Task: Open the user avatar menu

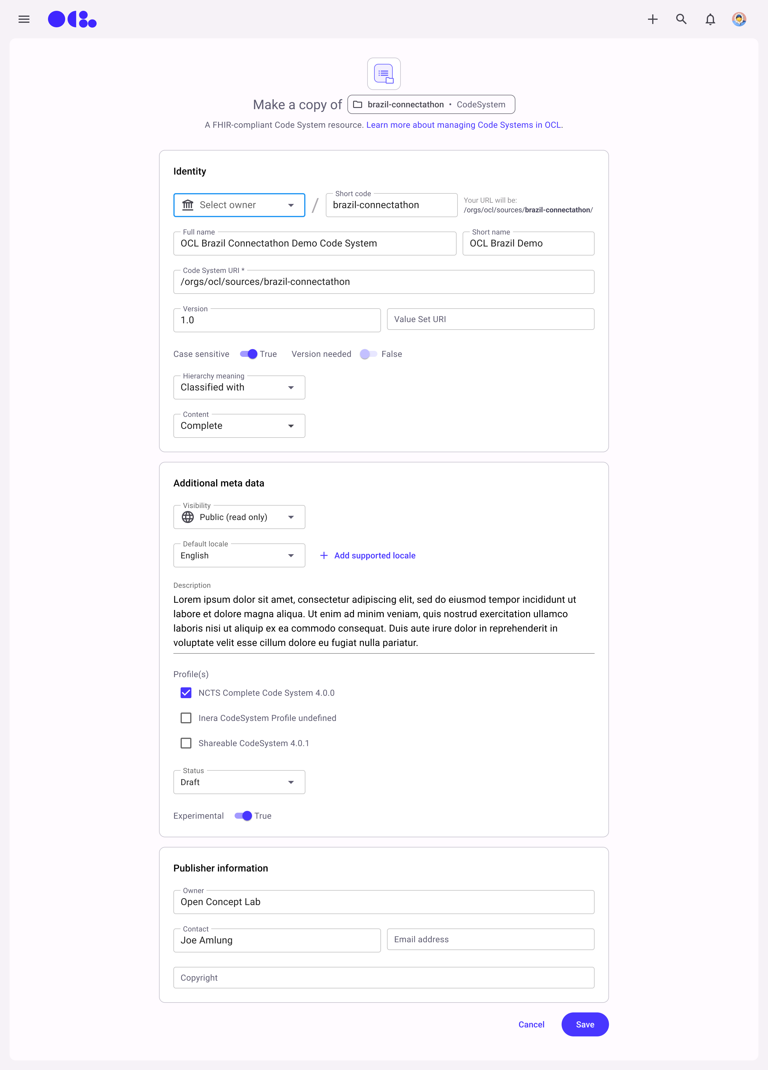Action: pos(739,19)
